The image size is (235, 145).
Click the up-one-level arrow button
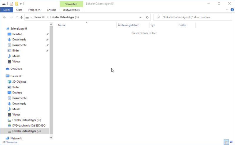tap(21, 17)
